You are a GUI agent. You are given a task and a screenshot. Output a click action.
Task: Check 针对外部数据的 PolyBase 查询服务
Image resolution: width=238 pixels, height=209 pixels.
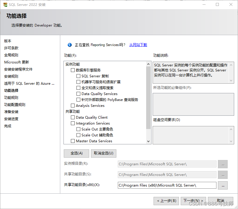78,99
